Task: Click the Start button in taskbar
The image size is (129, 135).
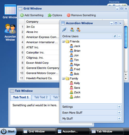Action: pos(8,131)
